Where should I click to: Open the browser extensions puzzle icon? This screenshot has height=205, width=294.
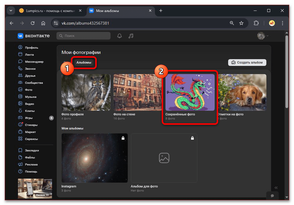pyautogui.click(x=256, y=23)
